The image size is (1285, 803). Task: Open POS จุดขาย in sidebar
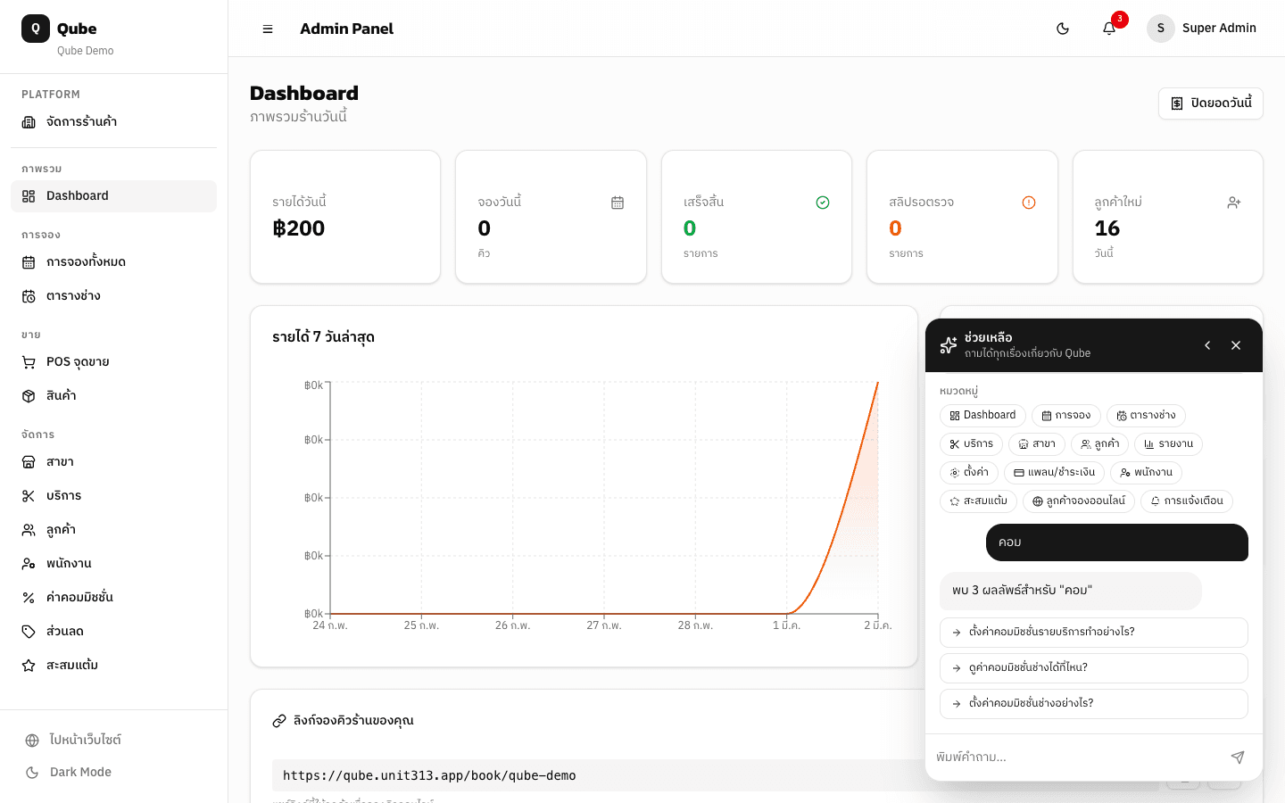(78, 362)
